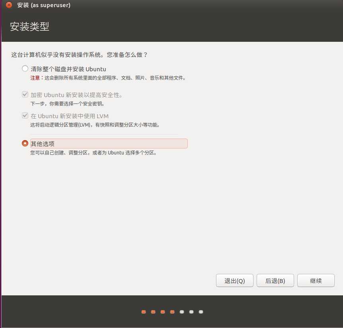The image size is (343, 328).
Task: Click the 加密 Ubuntu 新安装以提高安全性 label text
Action: 76,95
